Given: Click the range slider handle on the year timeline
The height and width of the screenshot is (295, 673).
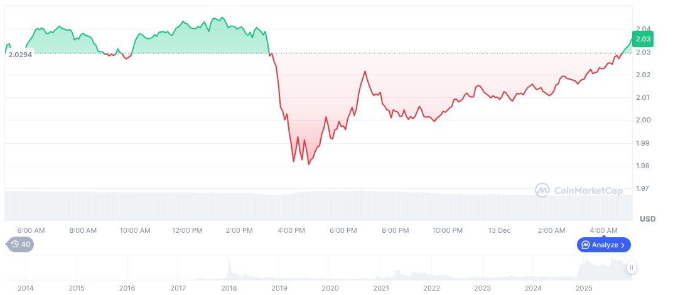Looking at the screenshot, I should (632, 267).
